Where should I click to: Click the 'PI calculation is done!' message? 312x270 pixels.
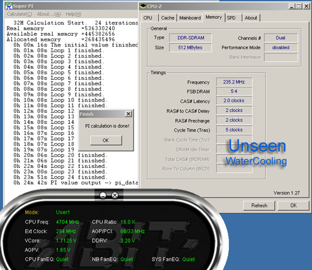tap(107, 126)
